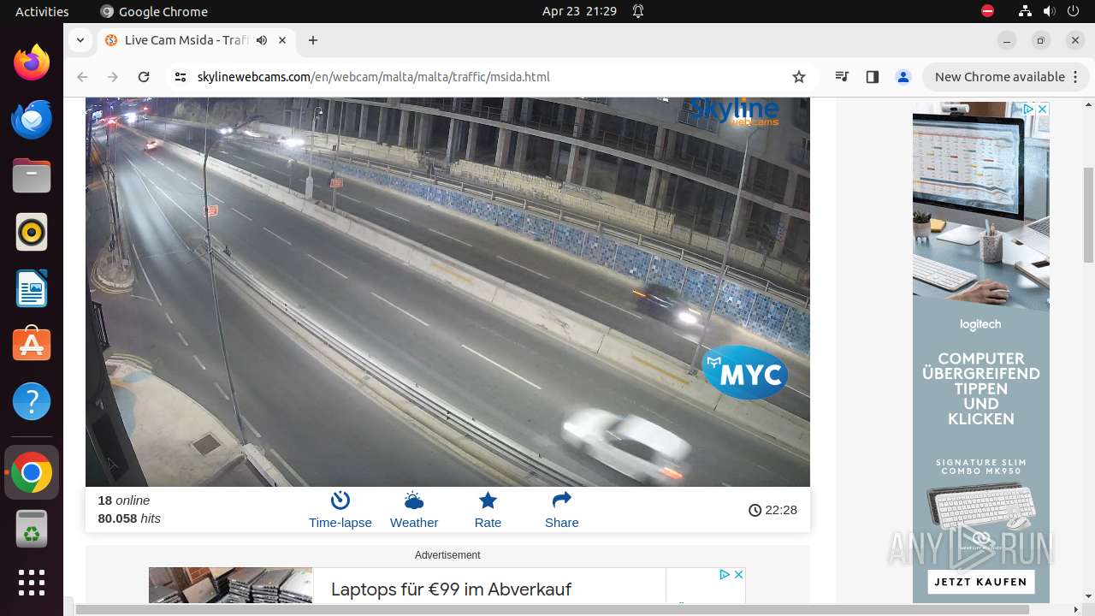View the Weather forecast
This screenshot has height=616, width=1095.
tap(414, 511)
